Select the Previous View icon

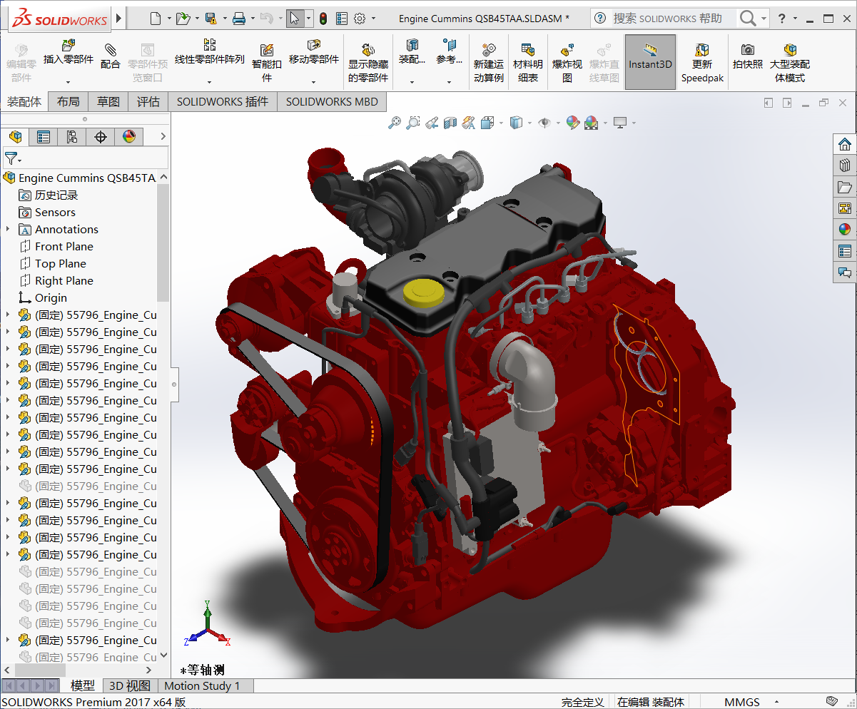pyautogui.click(x=432, y=123)
